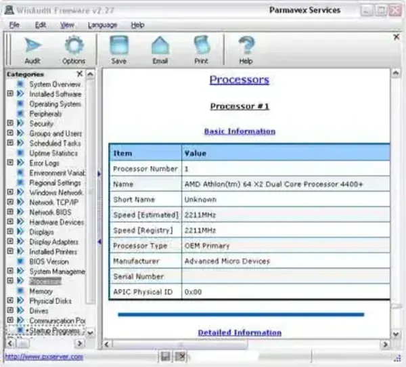The width and height of the screenshot is (406, 367).
Task: Open the pxserver.com link in status bar
Action: pos(44,357)
